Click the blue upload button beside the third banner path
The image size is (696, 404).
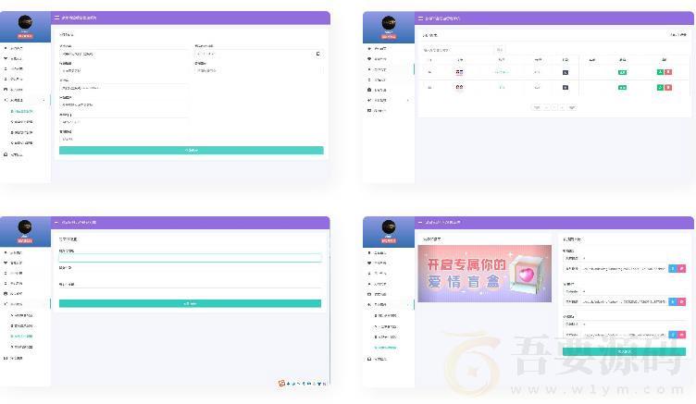click(673, 335)
